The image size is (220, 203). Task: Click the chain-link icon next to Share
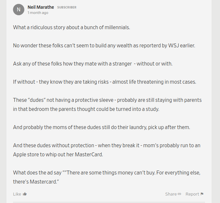click(179, 194)
